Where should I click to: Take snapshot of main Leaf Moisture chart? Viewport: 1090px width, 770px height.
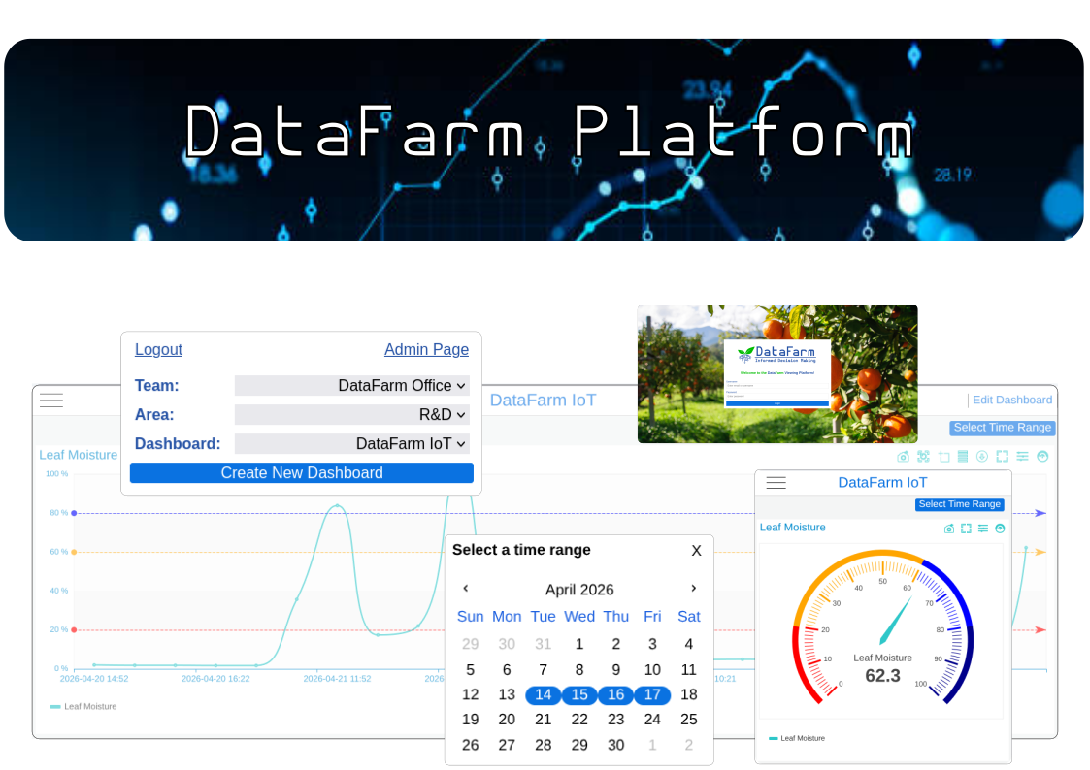pyautogui.click(x=903, y=456)
